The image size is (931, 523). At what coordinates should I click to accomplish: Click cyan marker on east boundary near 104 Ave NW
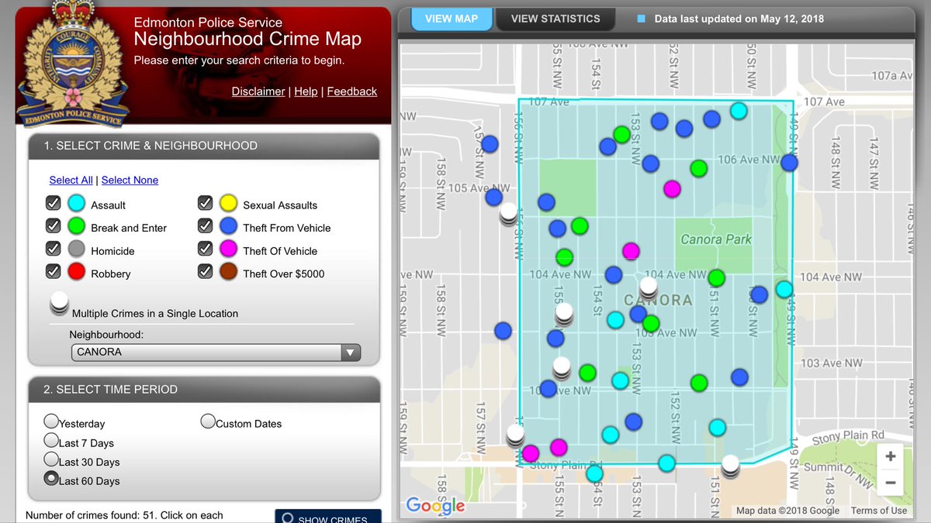point(784,289)
